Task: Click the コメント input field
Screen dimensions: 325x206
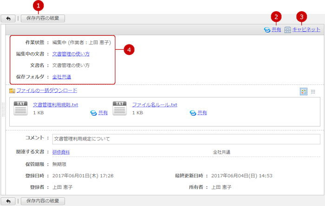Action: pos(186,139)
